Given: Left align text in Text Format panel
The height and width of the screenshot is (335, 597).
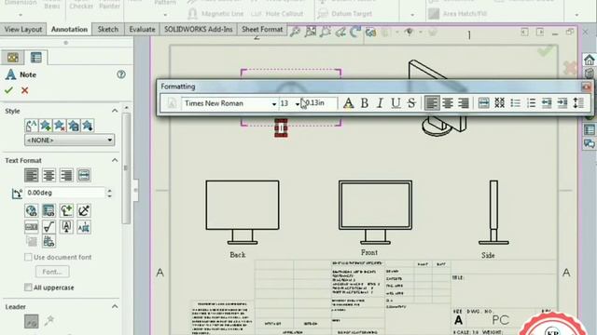Looking at the screenshot, I should pyautogui.click(x=31, y=175).
